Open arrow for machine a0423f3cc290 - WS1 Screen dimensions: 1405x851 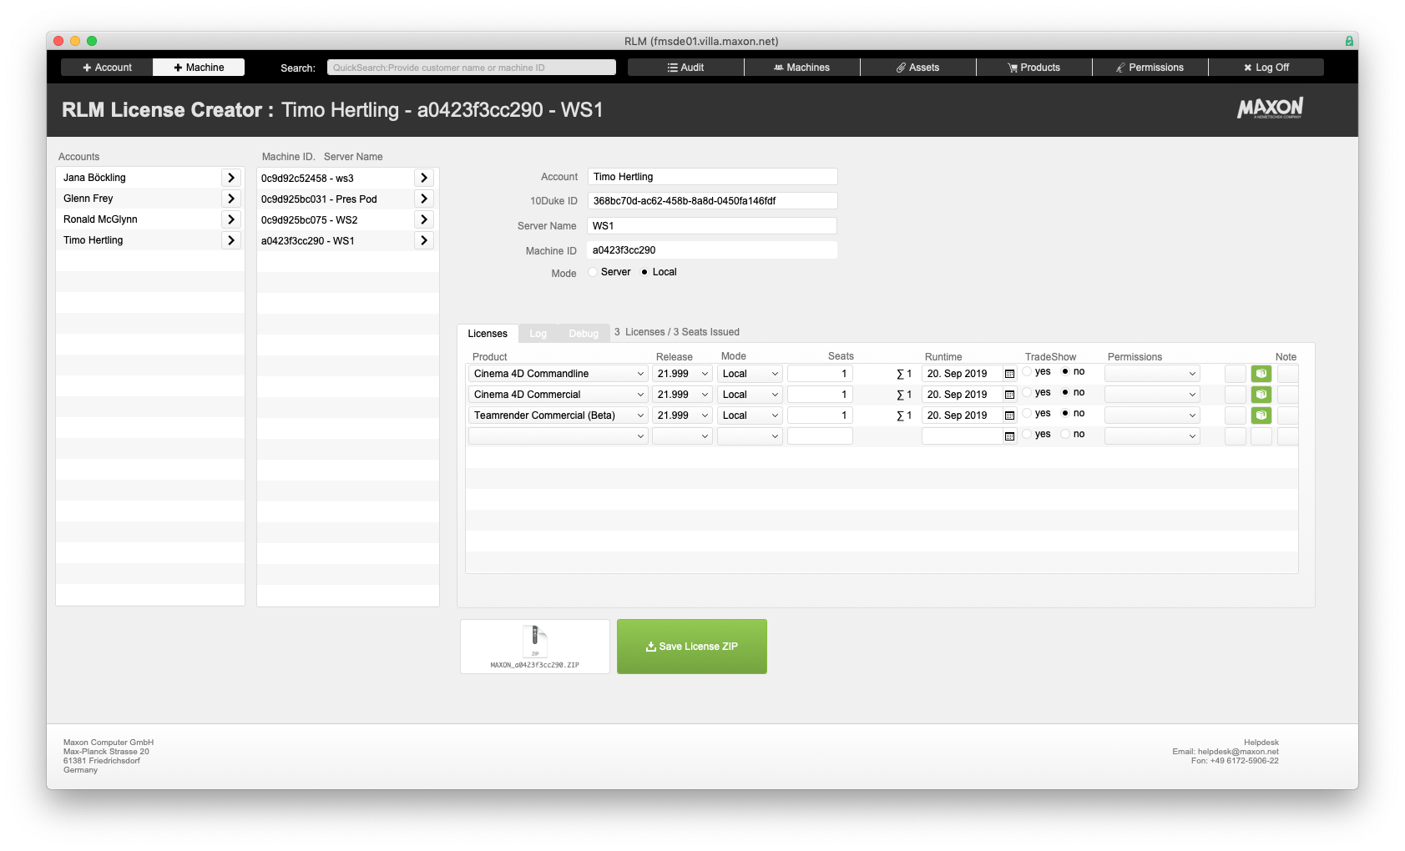pyautogui.click(x=424, y=240)
